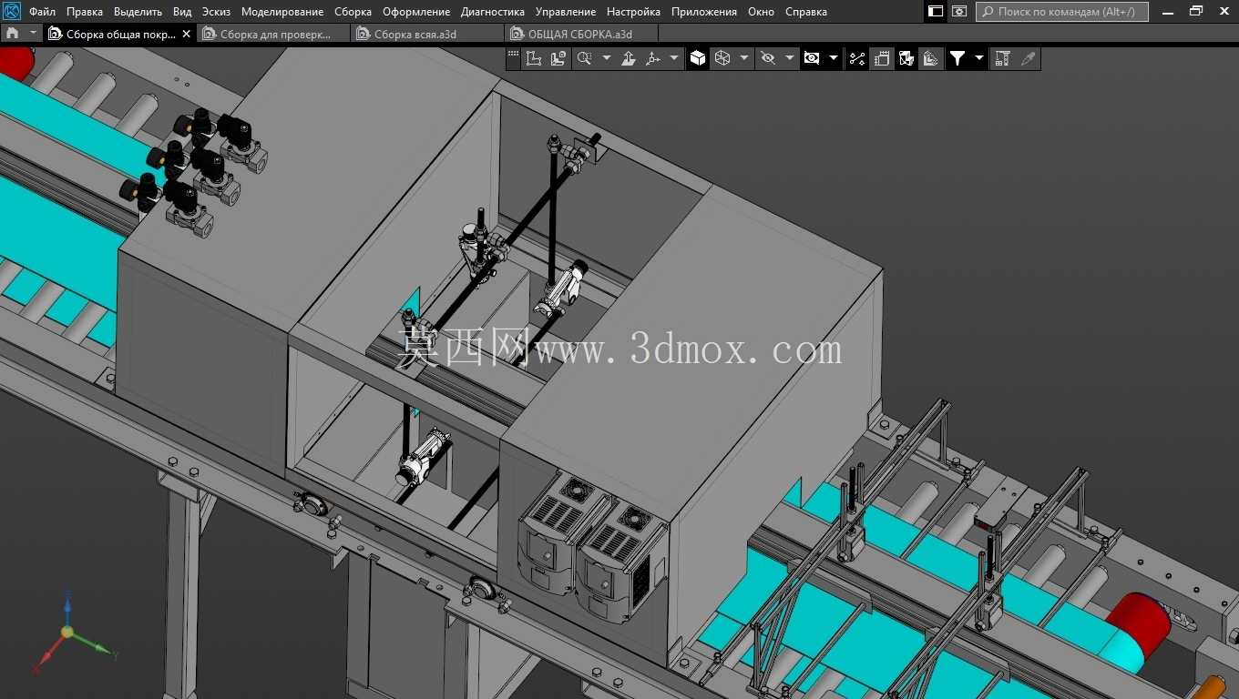The height and width of the screenshot is (699, 1239).
Task: Expand the orientation dropdown arrow
Action: click(x=674, y=58)
